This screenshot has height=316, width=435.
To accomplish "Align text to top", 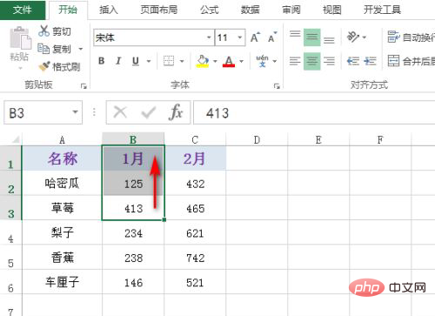I will click(295, 35).
